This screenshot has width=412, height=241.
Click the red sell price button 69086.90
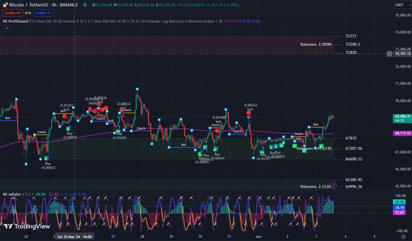point(13,12)
